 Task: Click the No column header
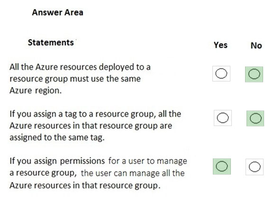click(256, 45)
